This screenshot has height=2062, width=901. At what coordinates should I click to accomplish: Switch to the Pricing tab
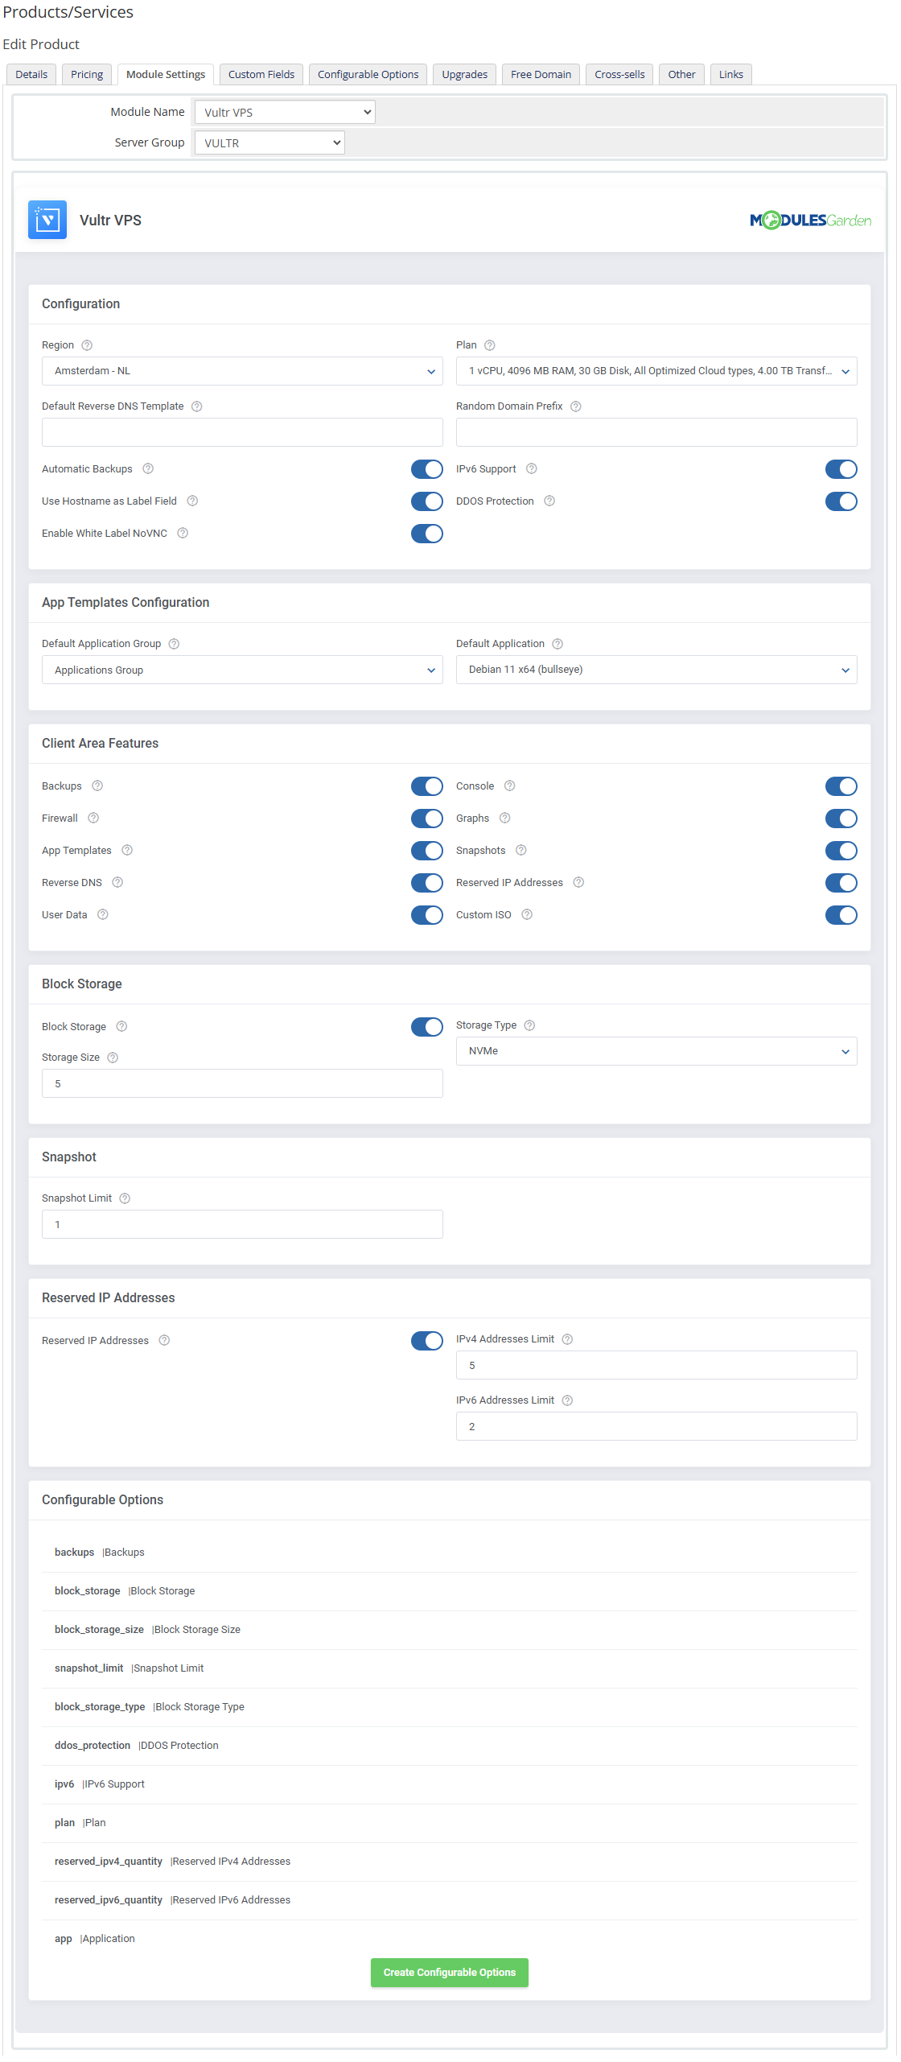pyautogui.click(x=87, y=74)
